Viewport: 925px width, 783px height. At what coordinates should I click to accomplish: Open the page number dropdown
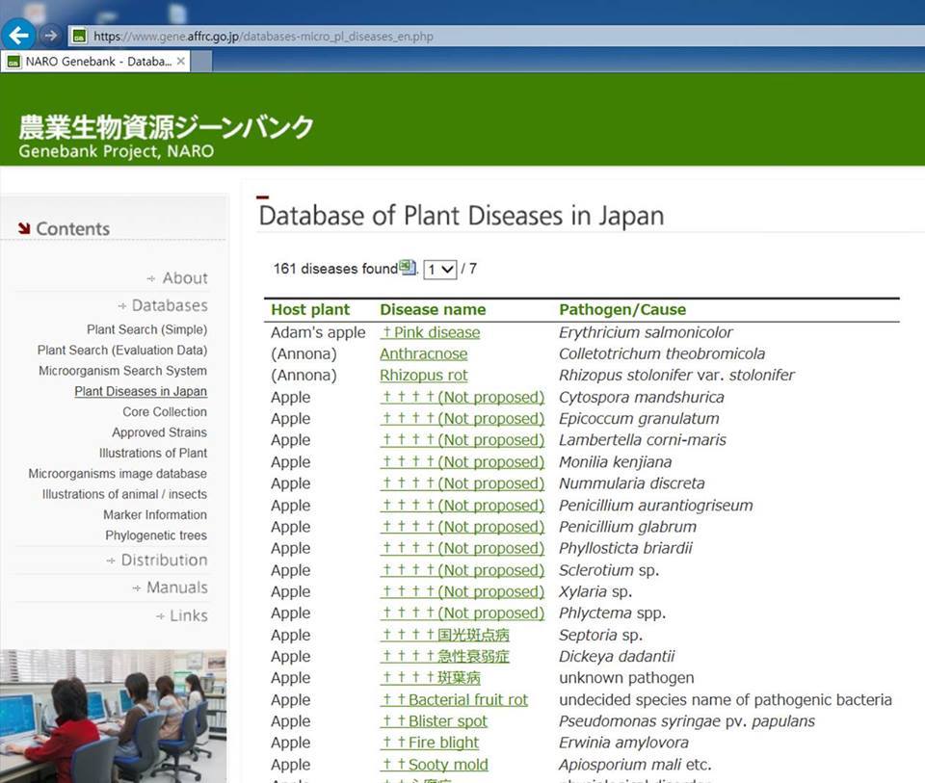(x=440, y=270)
